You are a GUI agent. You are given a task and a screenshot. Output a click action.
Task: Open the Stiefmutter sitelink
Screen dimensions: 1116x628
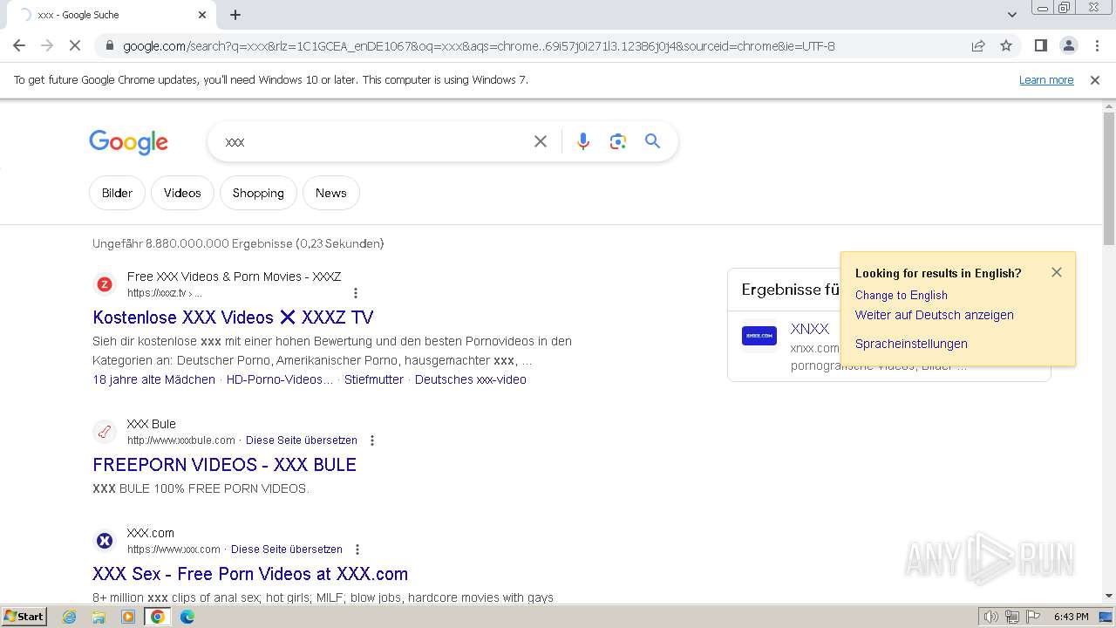click(374, 379)
